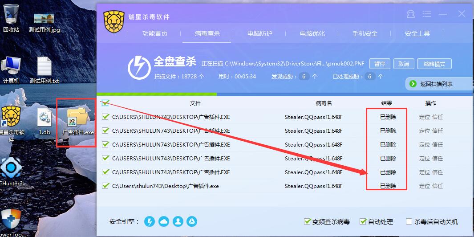The width and height of the screenshot is (474, 237).
Task: Go to 手机安全 tab
Action: 365,33
